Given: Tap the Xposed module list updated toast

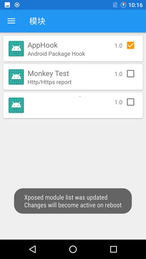Looking at the screenshot, I should [x=73, y=201].
